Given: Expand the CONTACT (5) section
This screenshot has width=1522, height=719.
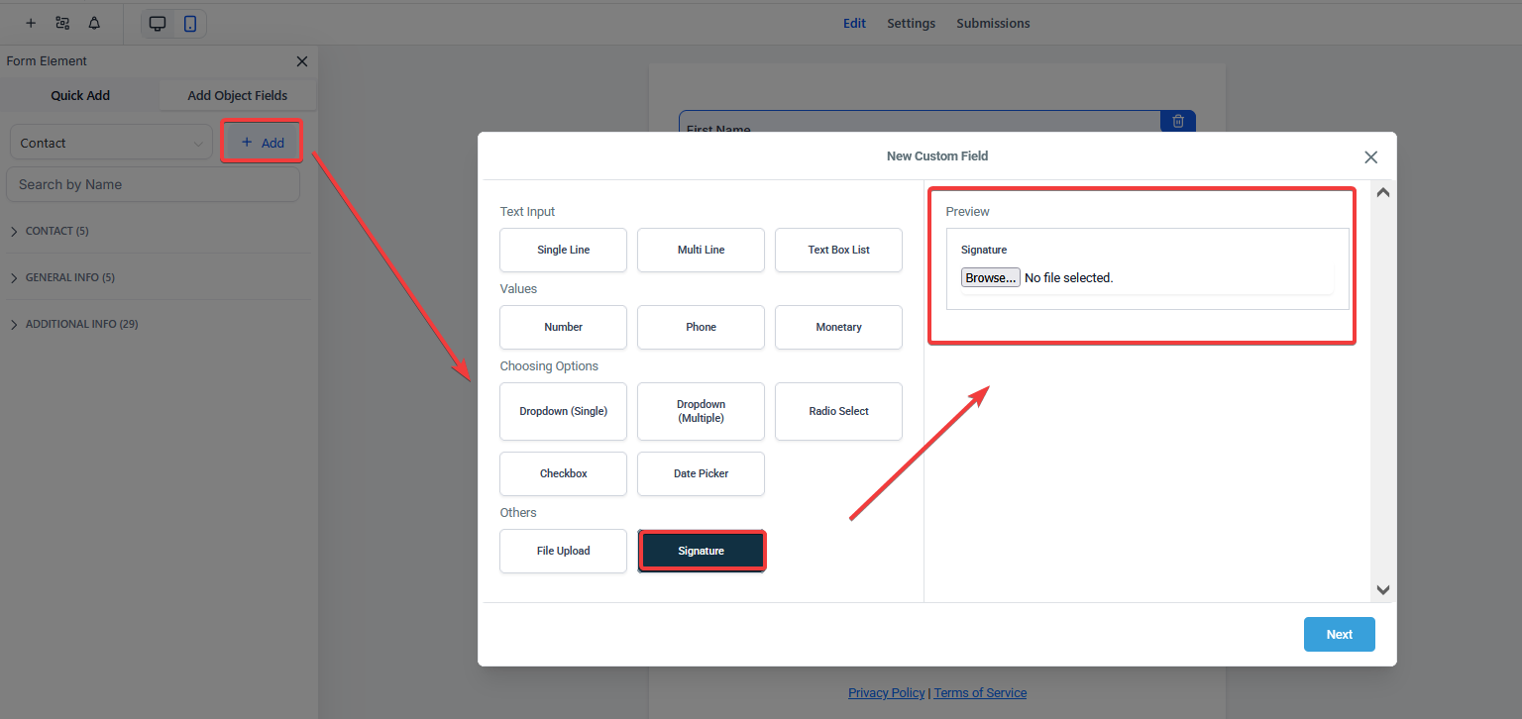Looking at the screenshot, I should 56,231.
